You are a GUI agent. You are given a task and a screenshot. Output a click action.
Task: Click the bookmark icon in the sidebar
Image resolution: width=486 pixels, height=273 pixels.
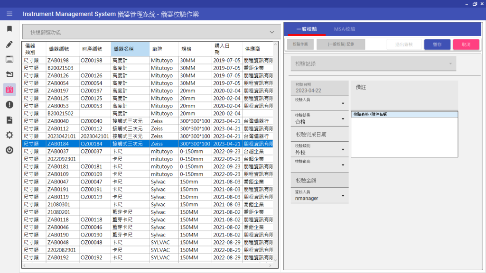click(9, 28)
